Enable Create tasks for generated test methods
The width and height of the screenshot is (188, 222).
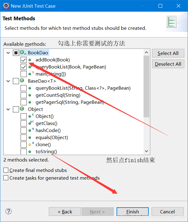tap(6, 178)
